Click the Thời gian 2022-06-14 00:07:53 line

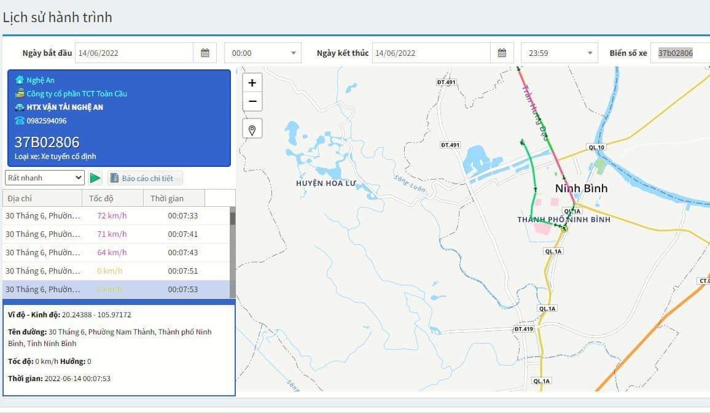click(x=59, y=379)
